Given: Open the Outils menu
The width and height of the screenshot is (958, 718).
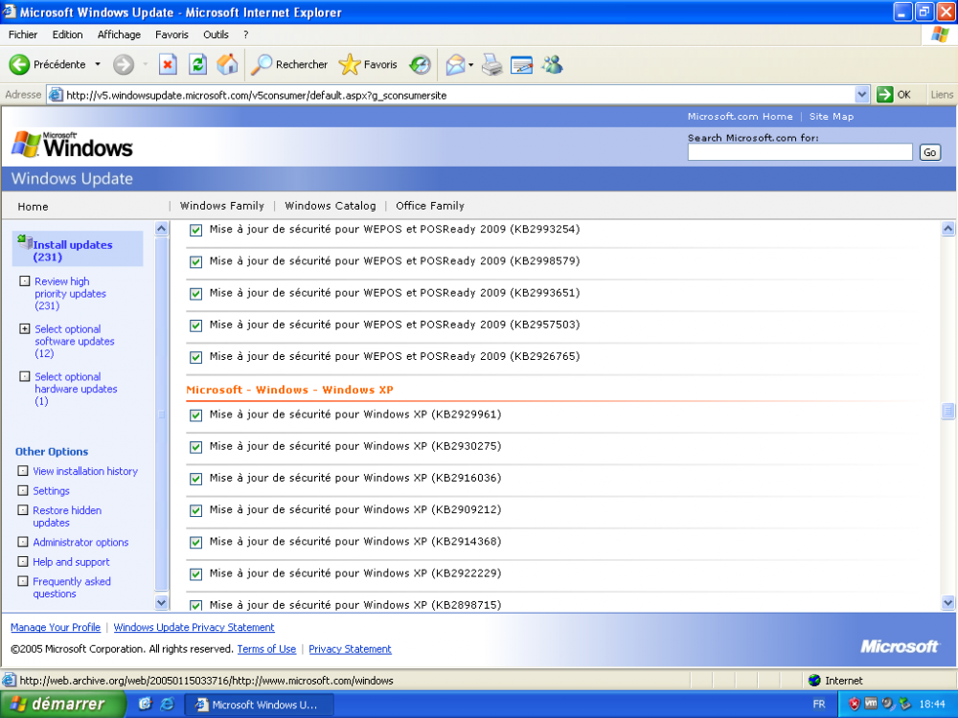Looking at the screenshot, I should [216, 34].
